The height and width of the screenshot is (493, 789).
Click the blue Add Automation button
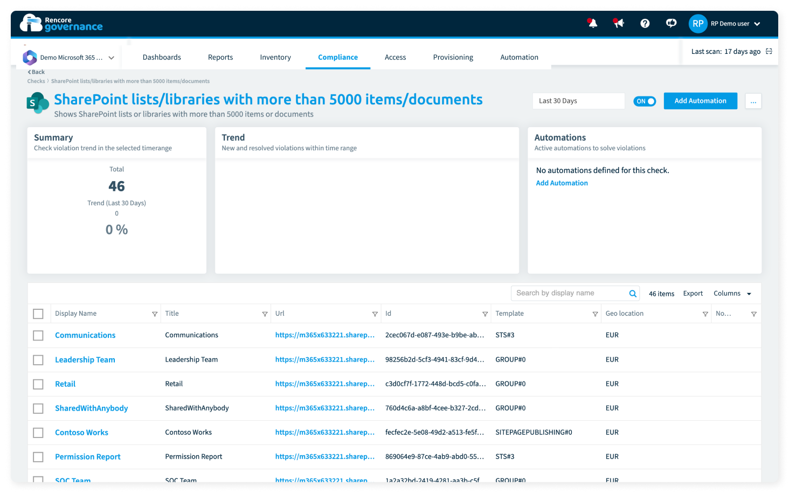[x=700, y=101]
